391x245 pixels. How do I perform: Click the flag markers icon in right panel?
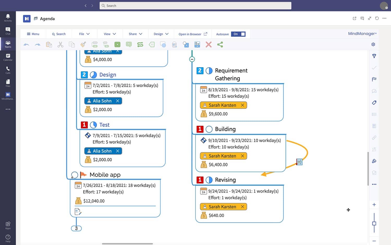click(374, 79)
